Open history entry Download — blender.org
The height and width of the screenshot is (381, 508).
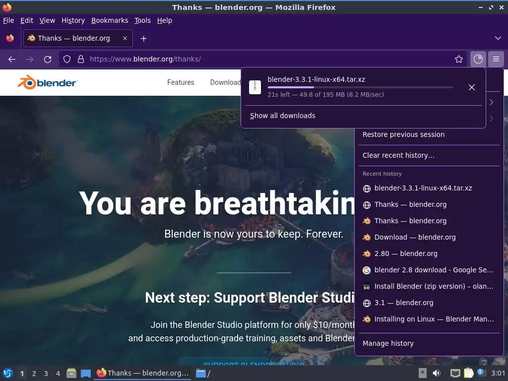(429, 237)
